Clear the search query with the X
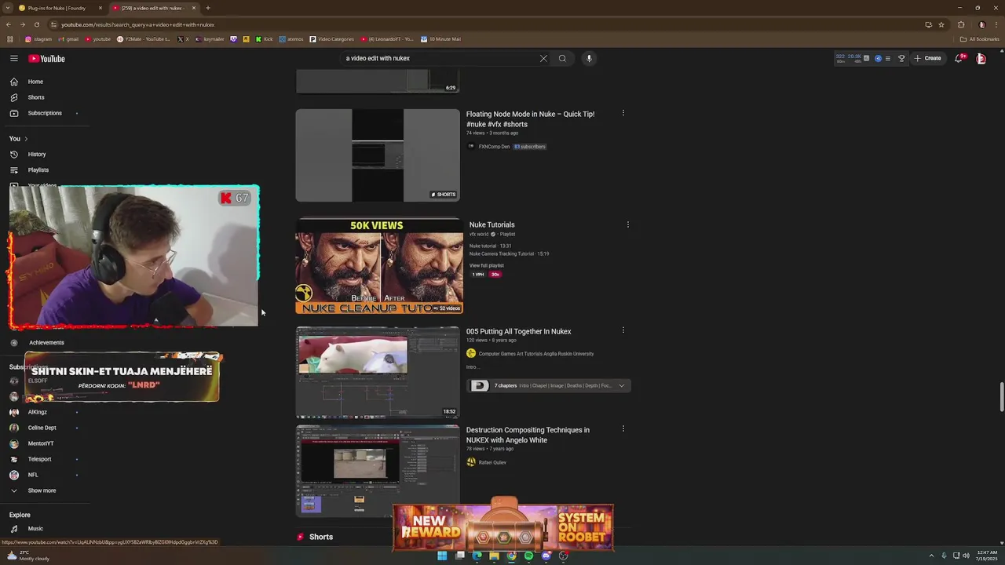 (543, 58)
